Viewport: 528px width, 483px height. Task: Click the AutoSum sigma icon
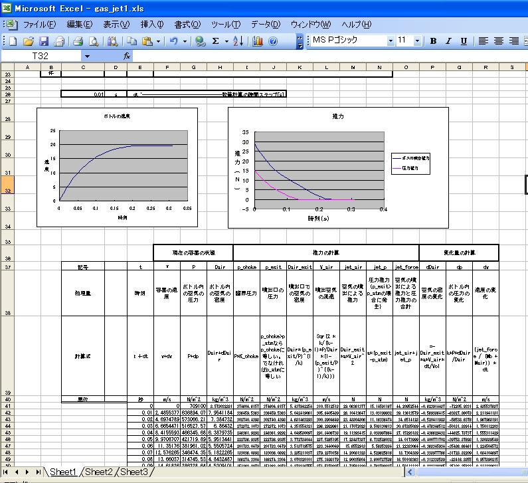(x=216, y=41)
